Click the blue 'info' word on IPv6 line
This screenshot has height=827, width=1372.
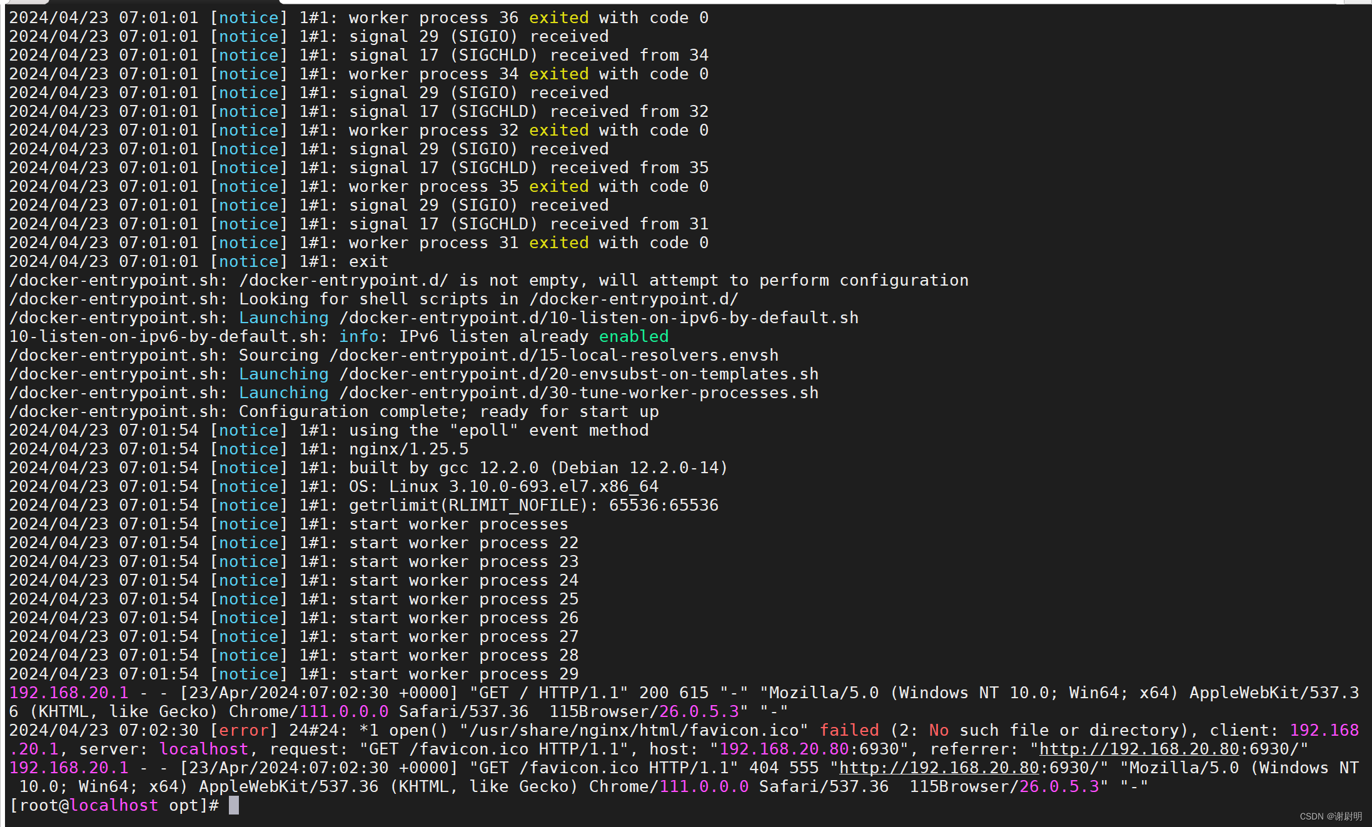pyautogui.click(x=359, y=336)
